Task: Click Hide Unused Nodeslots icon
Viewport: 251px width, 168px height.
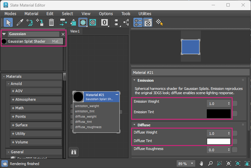Action: [x=73, y=23]
